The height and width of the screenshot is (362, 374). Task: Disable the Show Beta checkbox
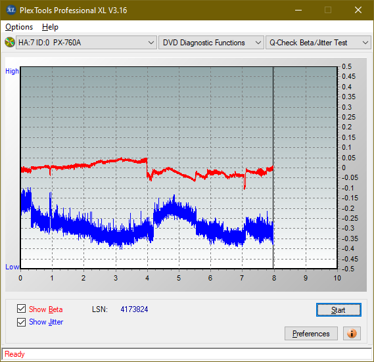point(21,309)
